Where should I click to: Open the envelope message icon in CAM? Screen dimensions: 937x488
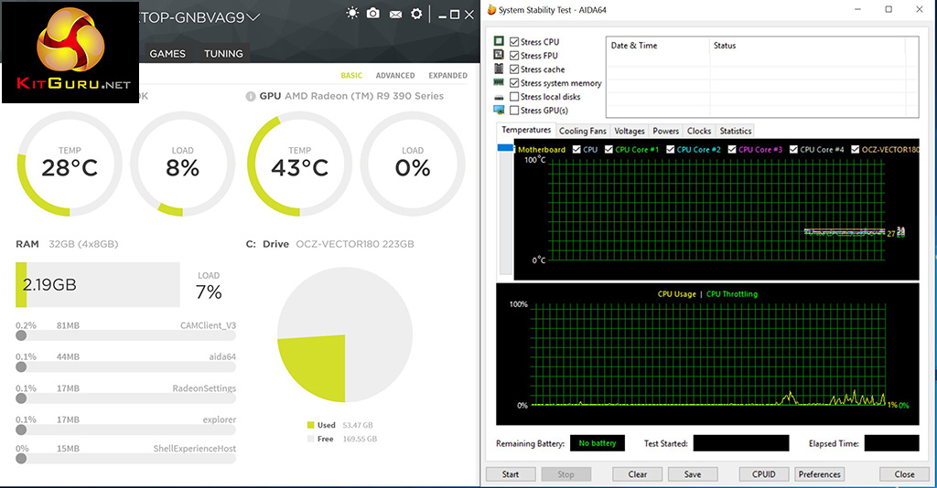coord(395,15)
